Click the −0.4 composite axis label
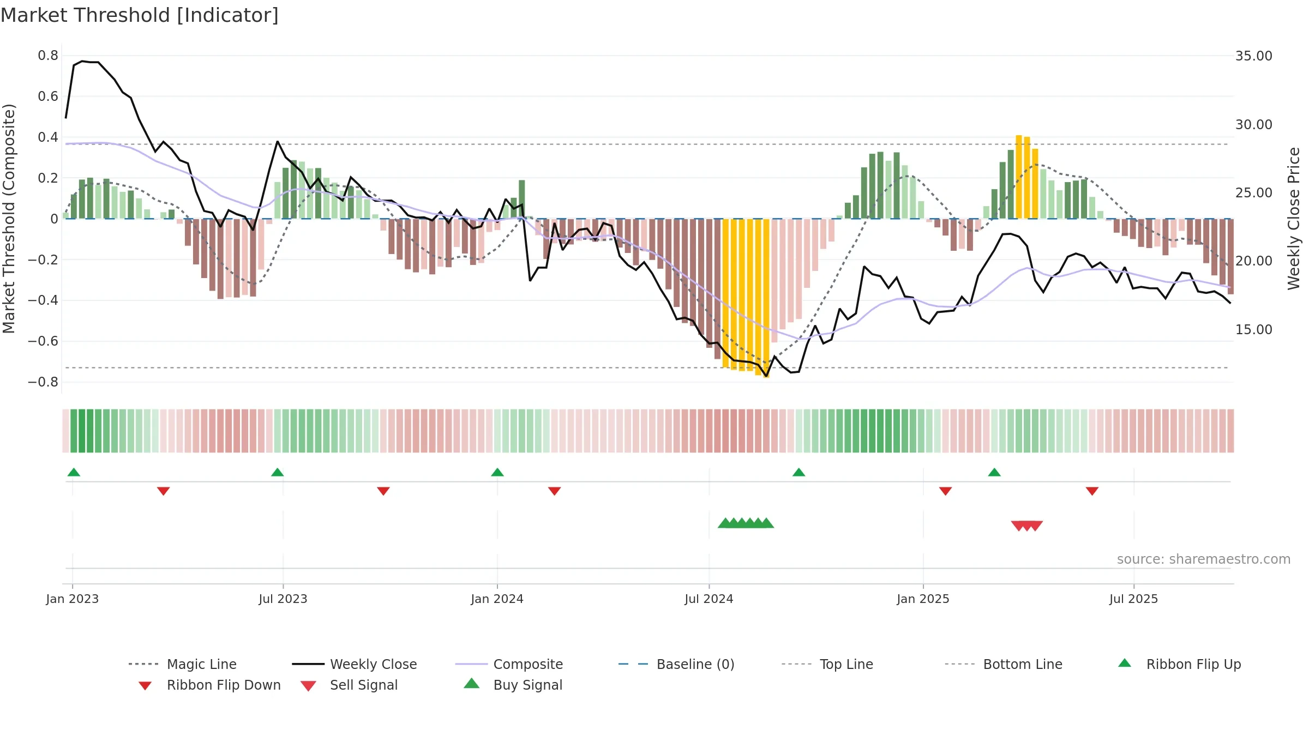 43,300
